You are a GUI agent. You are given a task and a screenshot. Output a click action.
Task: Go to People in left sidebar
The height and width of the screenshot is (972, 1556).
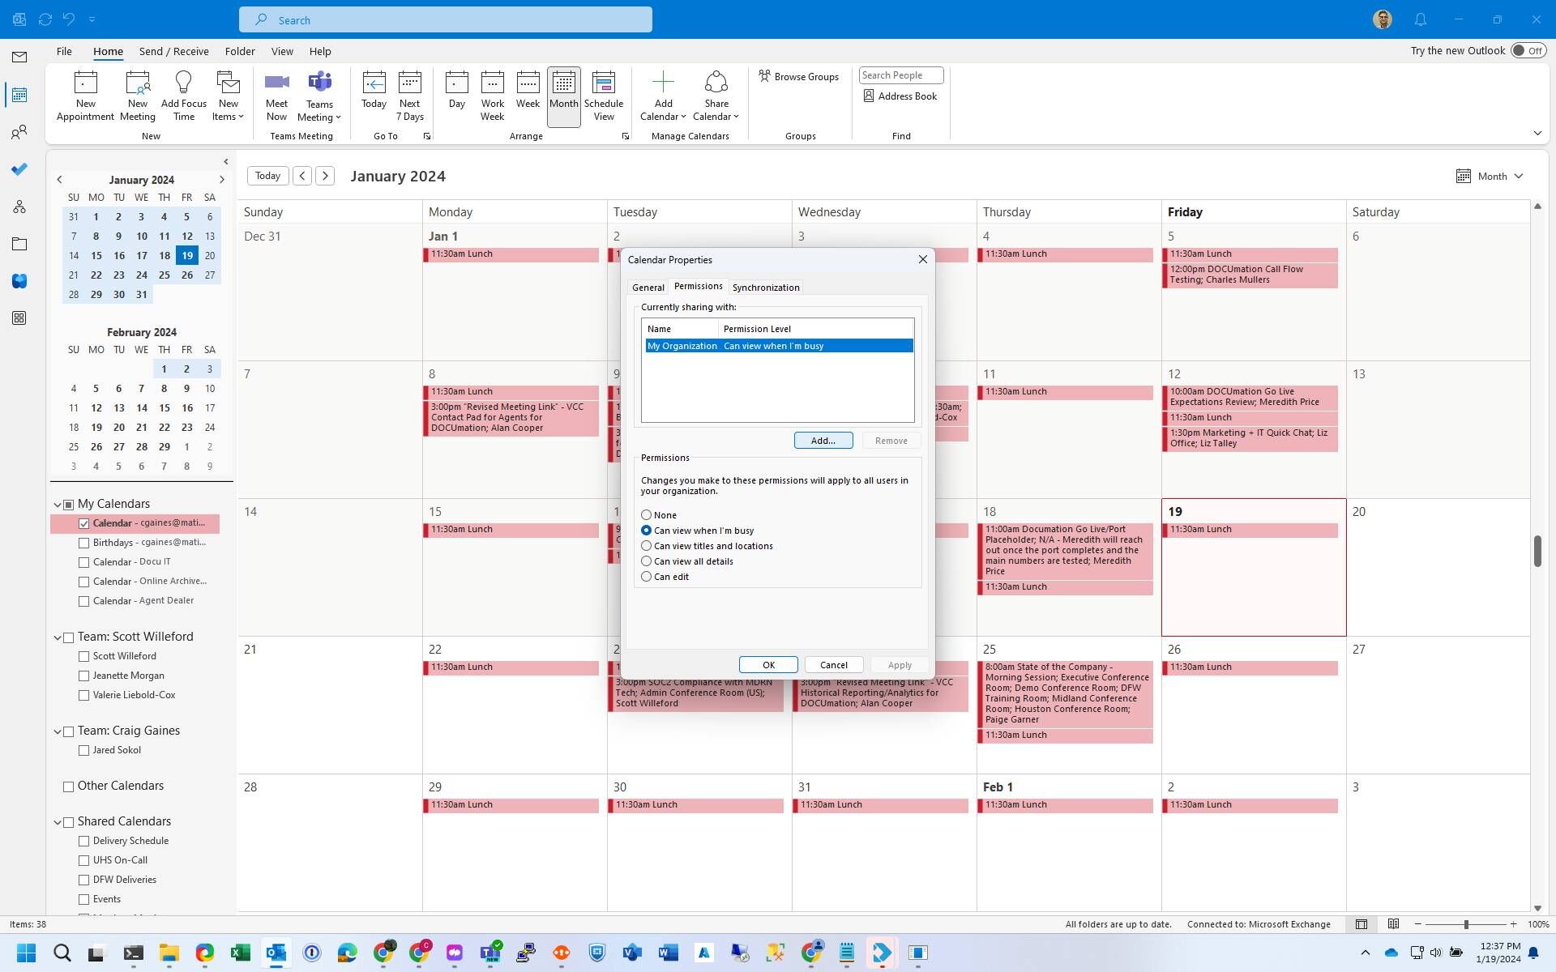[x=19, y=132]
